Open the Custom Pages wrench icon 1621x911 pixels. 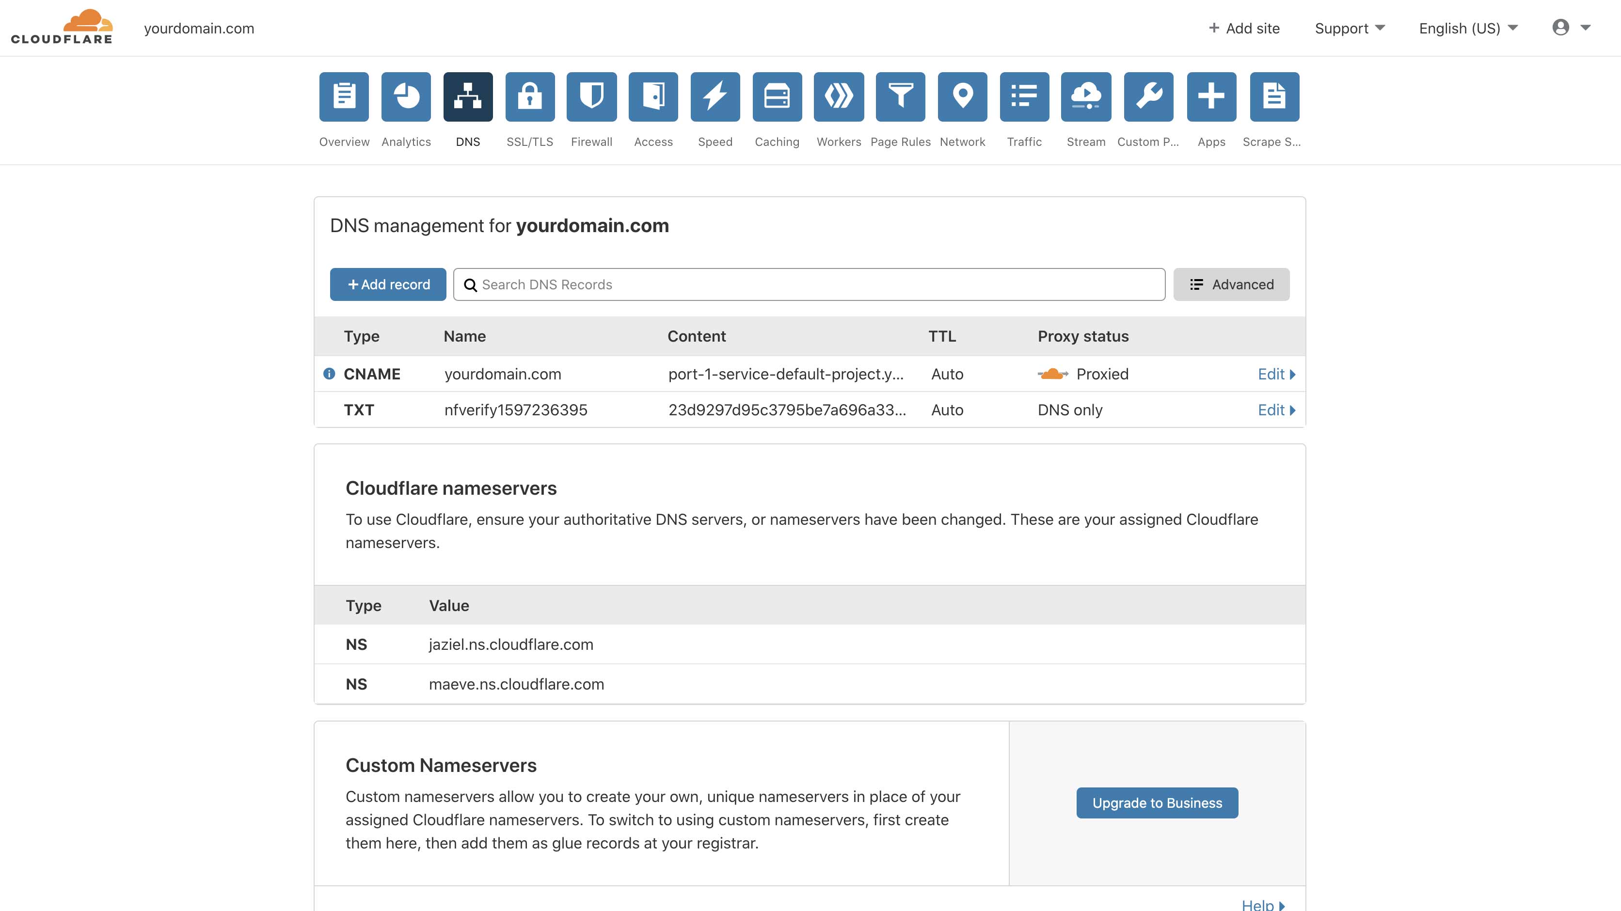coord(1148,97)
